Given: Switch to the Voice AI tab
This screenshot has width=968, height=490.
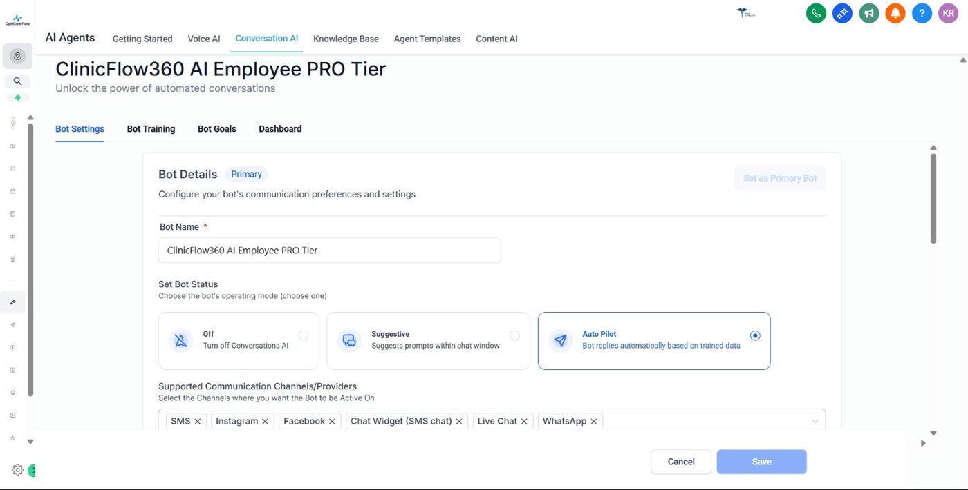Looking at the screenshot, I should [204, 39].
